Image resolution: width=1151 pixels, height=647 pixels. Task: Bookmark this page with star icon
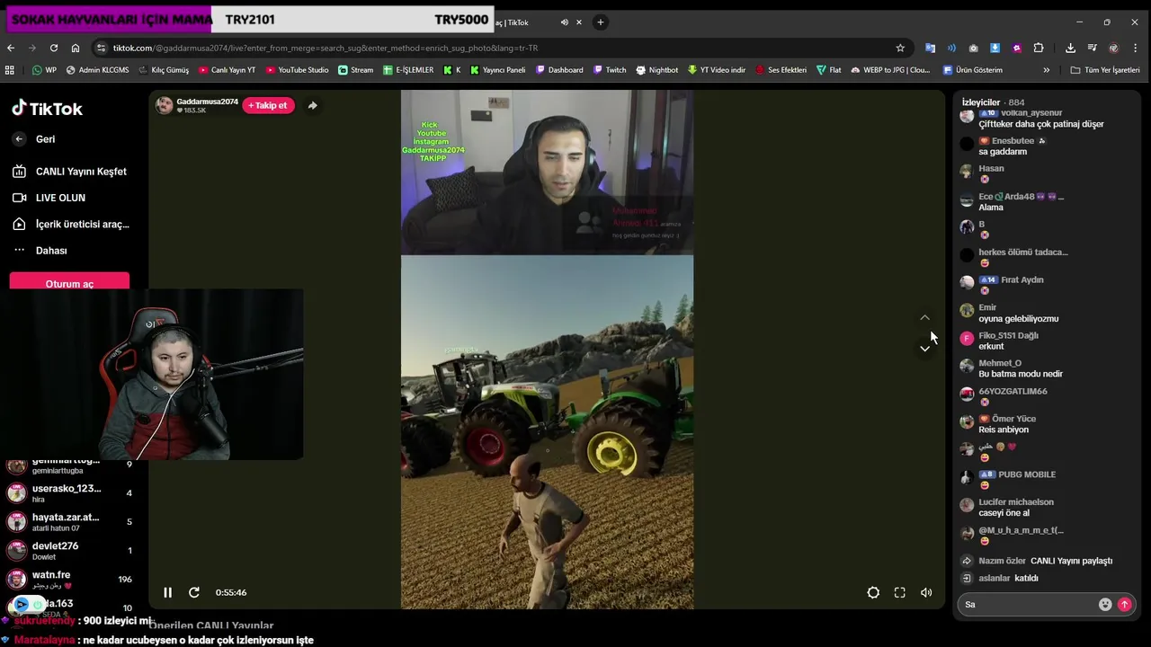[x=900, y=48]
